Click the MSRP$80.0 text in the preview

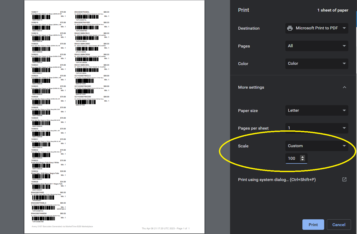pyautogui.click(x=61, y=209)
